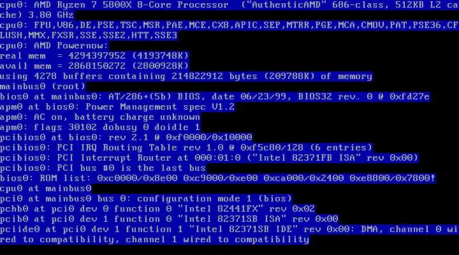Click the 'bios0 at mainbus0: AT/286+' line
Image resolution: width=459 pixels, height=255 pixels.
(x=215, y=97)
